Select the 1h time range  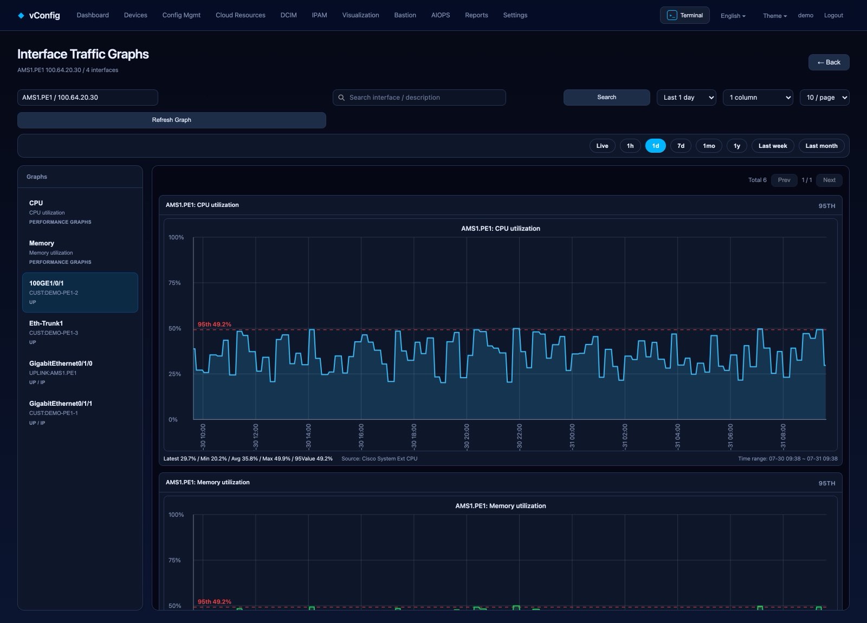[x=630, y=146]
